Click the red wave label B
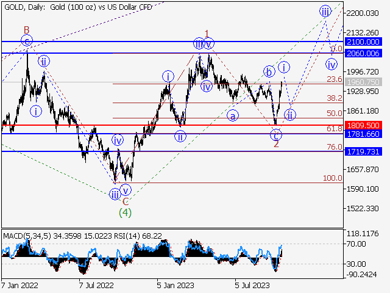The width and height of the screenshot is (390, 293). pyautogui.click(x=27, y=30)
